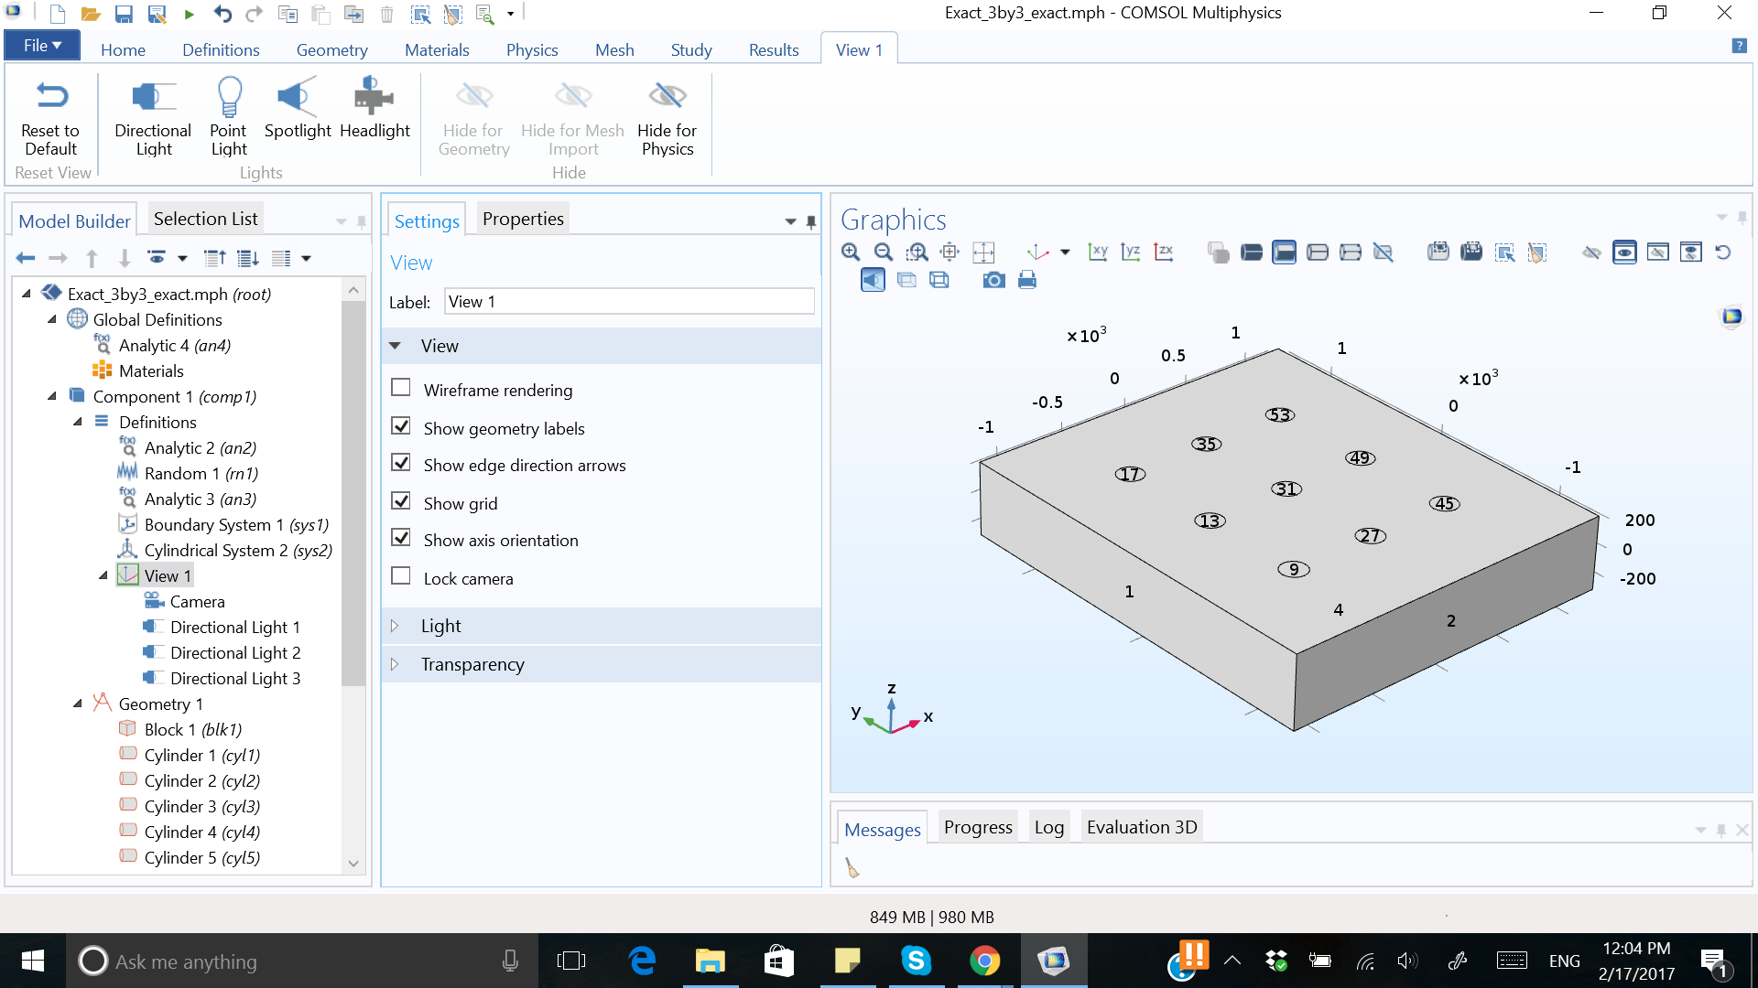This screenshot has width=1758, height=988.
Task: Open Chrome from the taskbar
Action: 984,961
